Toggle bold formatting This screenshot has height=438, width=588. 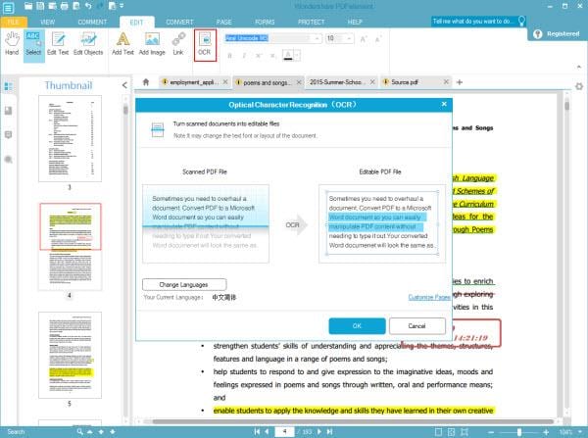(x=229, y=56)
